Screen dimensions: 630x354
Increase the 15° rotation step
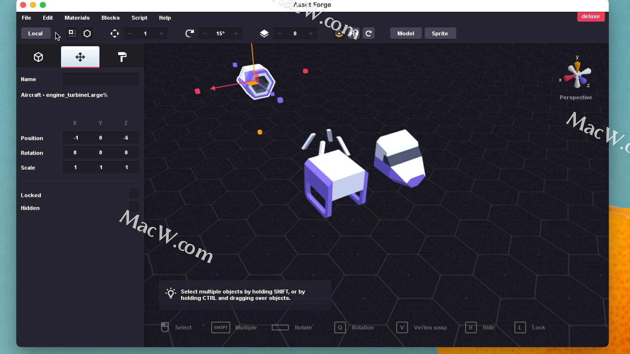[236, 33]
